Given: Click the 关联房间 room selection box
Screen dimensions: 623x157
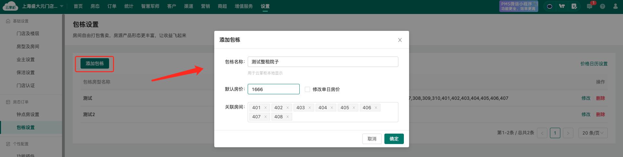Looking at the screenshot, I should pyautogui.click(x=344, y=117).
